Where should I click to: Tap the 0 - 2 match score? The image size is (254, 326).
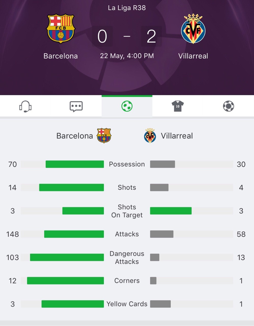coord(127,36)
